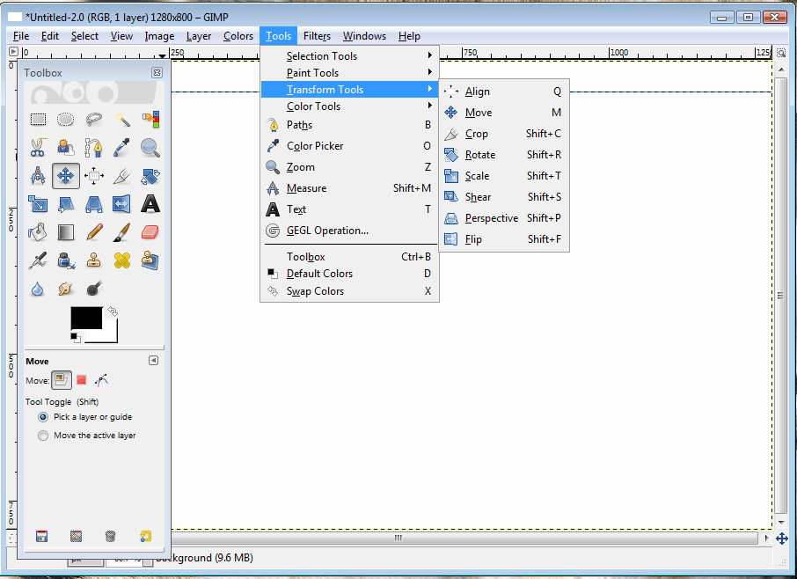This screenshot has height=579, width=797.
Task: Select the Text tool
Action: [151, 204]
